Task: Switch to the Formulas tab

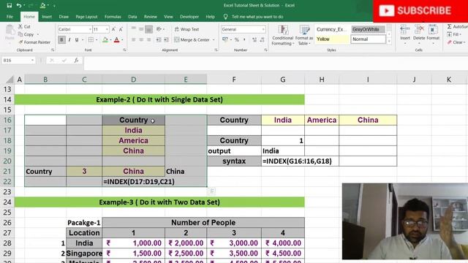Action: pos(113,17)
